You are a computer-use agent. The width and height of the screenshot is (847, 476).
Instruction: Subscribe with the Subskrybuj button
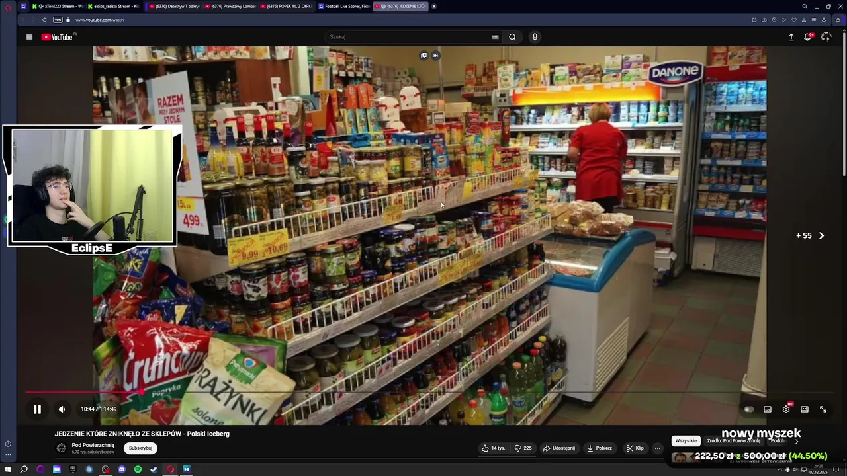140,448
